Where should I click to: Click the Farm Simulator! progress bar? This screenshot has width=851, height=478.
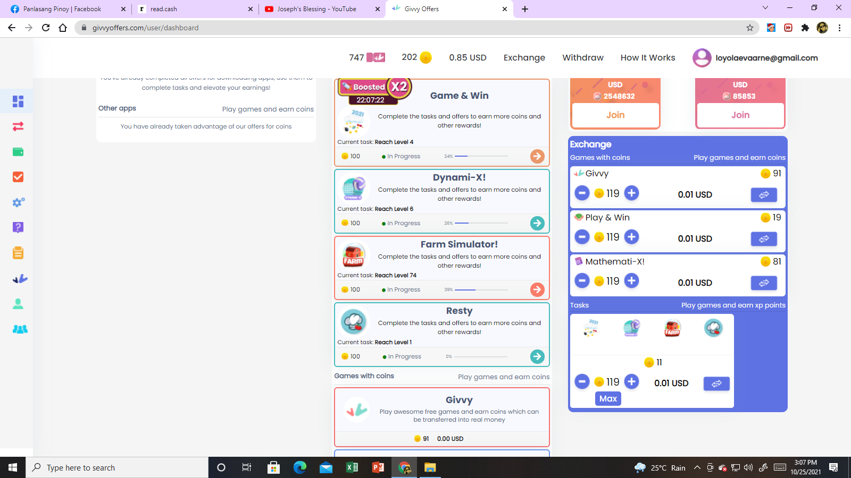[x=481, y=289]
